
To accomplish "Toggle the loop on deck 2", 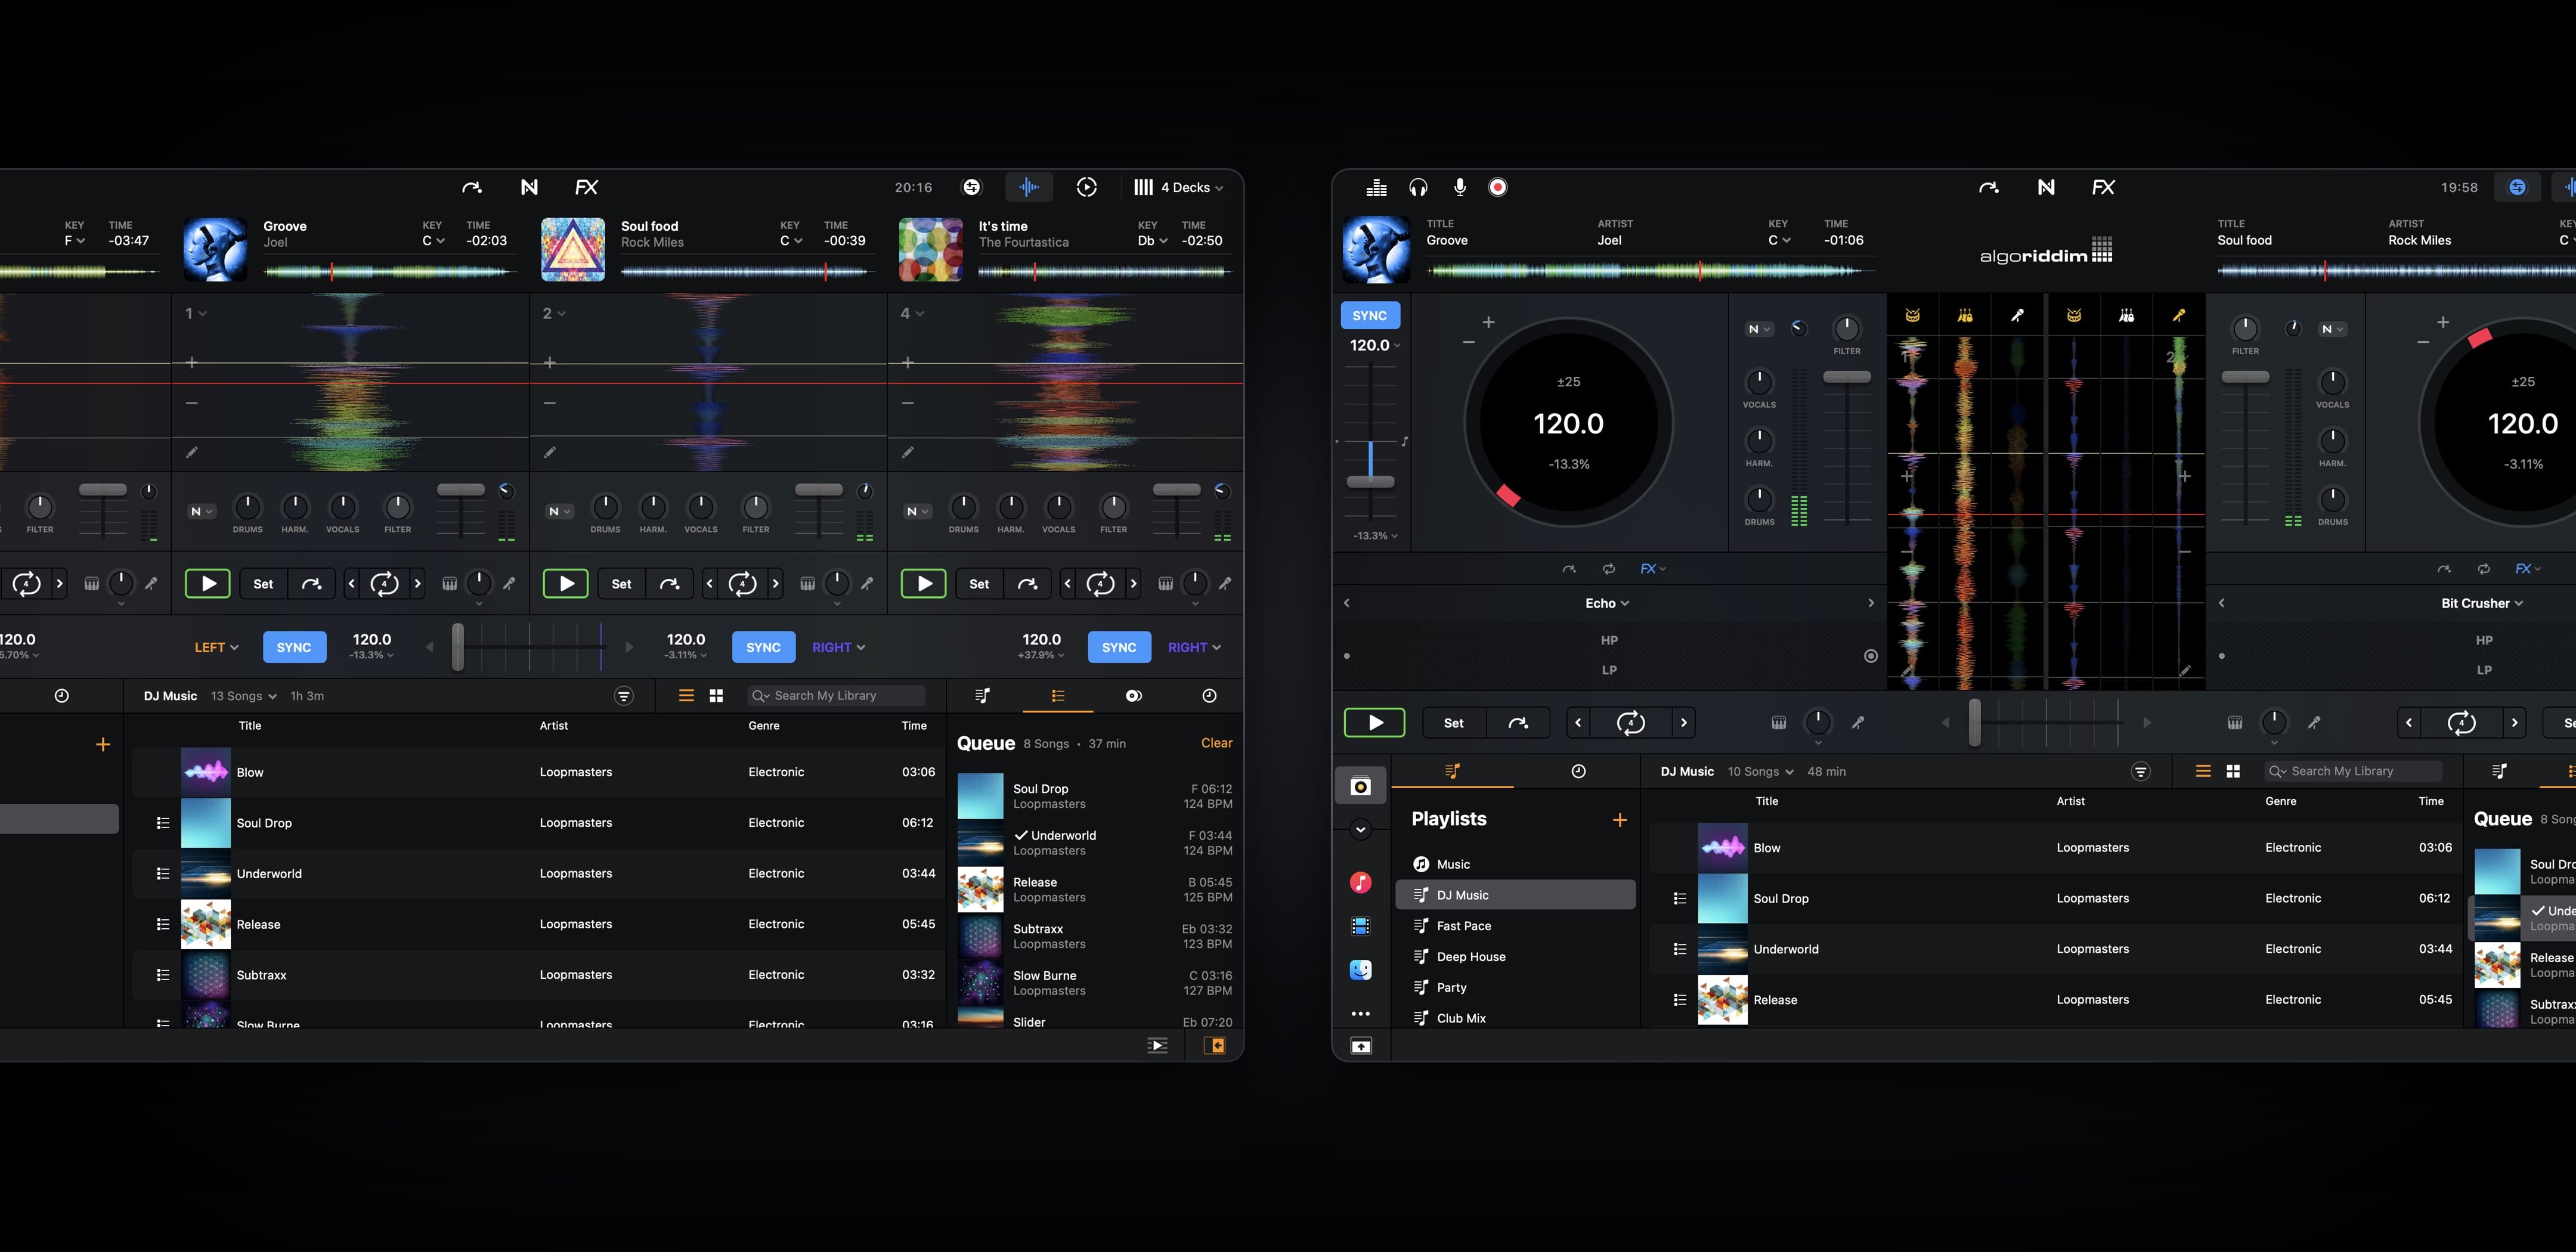I will 743,583.
